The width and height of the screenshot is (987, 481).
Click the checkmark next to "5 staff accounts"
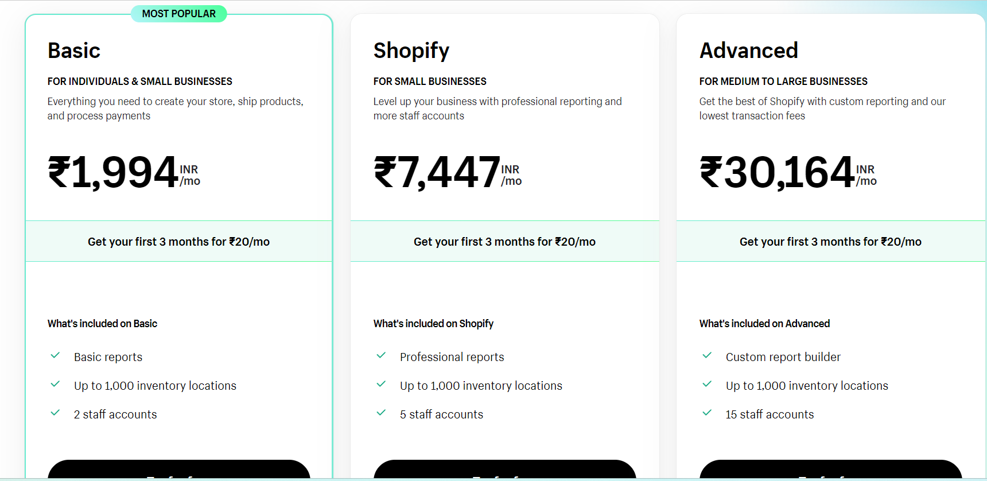click(x=381, y=413)
